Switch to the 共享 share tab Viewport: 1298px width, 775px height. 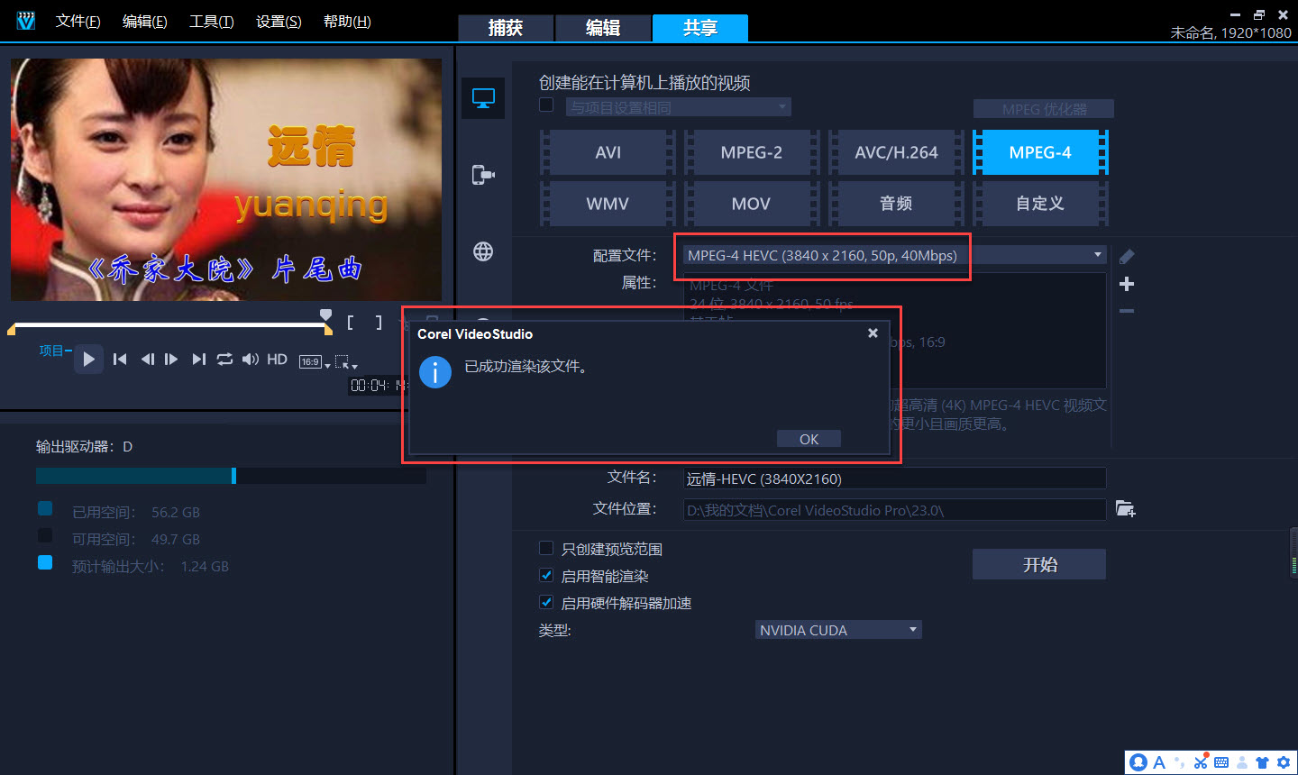click(700, 28)
